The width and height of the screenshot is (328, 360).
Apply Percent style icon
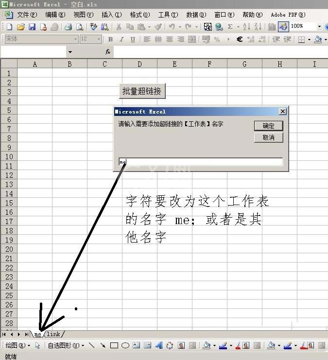pos(217,39)
